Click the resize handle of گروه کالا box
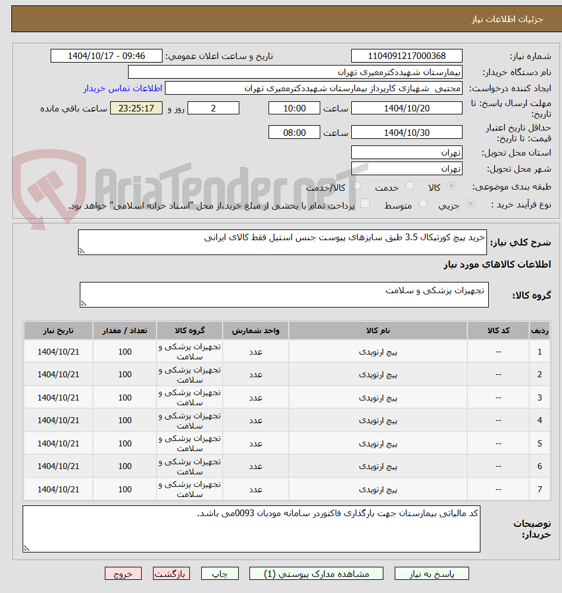This screenshot has width=562, height=593. pyautogui.click(x=83, y=303)
